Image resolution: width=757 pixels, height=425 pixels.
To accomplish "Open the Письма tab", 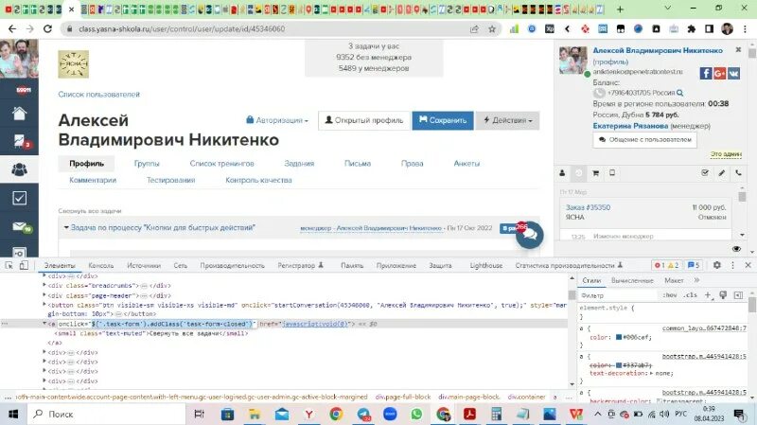I will click(358, 163).
